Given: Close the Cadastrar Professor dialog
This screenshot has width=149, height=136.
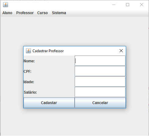Looking at the screenshot, I should tap(121, 51).
